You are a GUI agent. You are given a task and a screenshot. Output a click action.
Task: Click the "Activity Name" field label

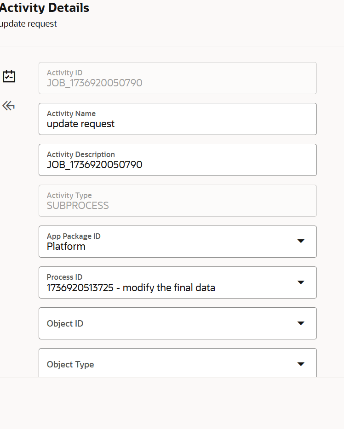point(71,113)
